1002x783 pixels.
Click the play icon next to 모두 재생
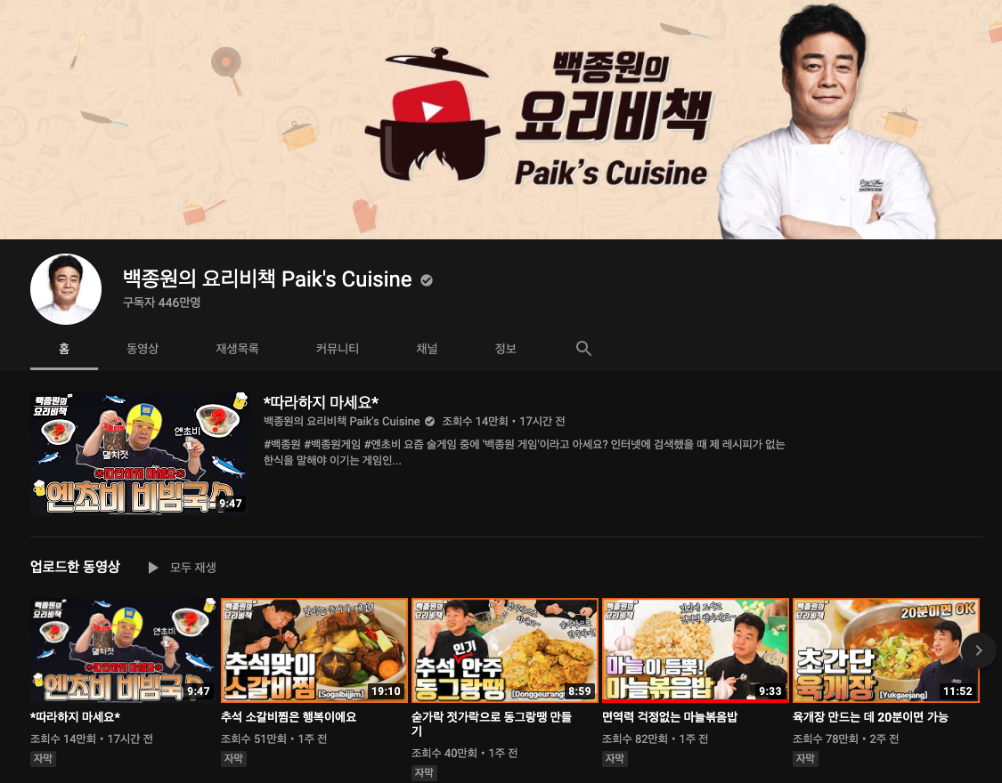[152, 568]
